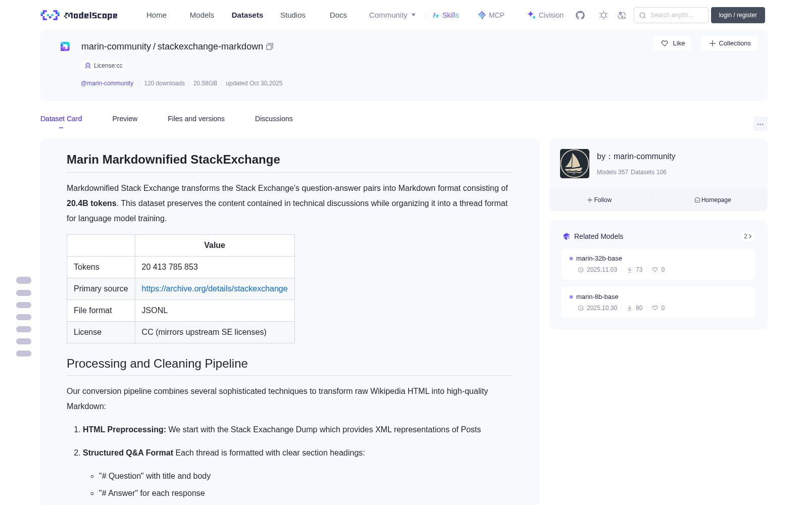Open archive.org stackexchange source link
Image resolution: width=808 pixels, height=505 pixels.
215,288
